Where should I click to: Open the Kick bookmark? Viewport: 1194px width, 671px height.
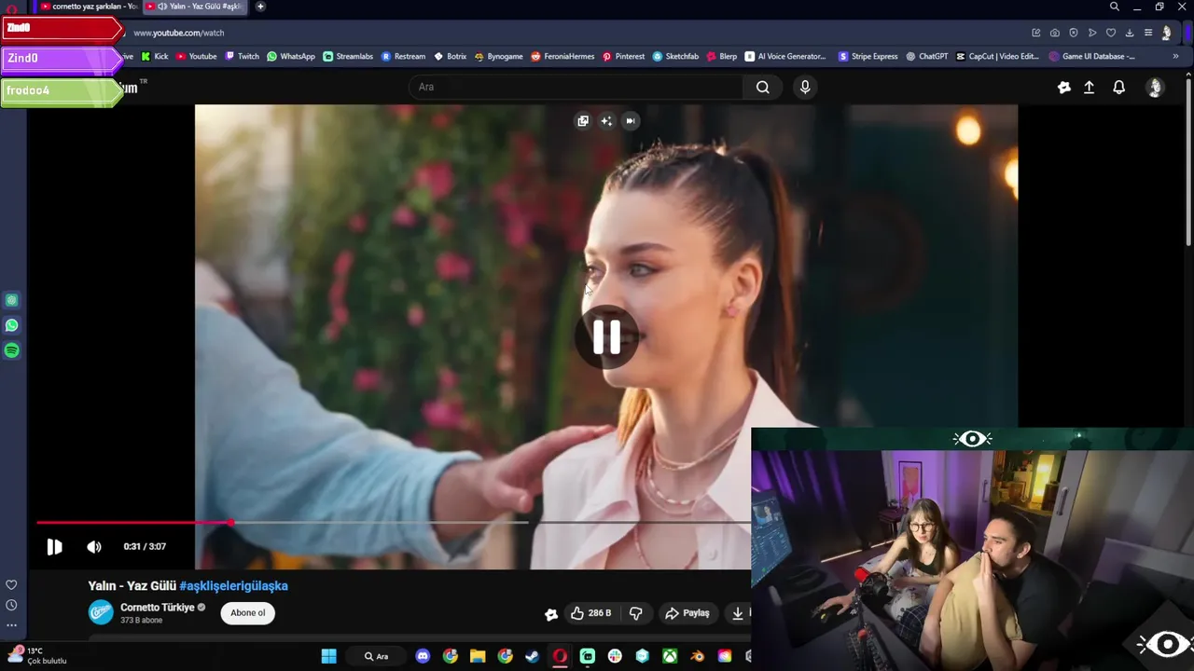(x=155, y=56)
